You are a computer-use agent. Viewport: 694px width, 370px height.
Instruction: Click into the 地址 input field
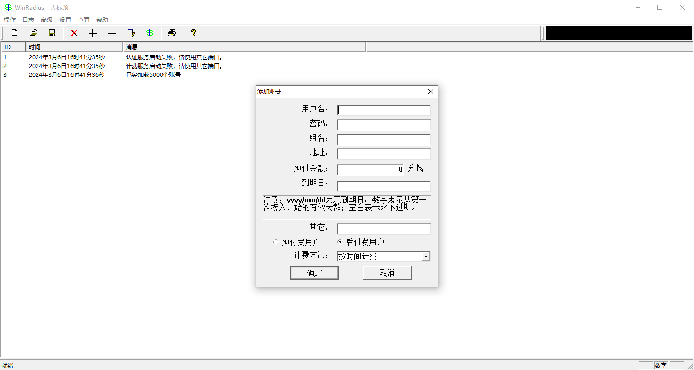(384, 154)
